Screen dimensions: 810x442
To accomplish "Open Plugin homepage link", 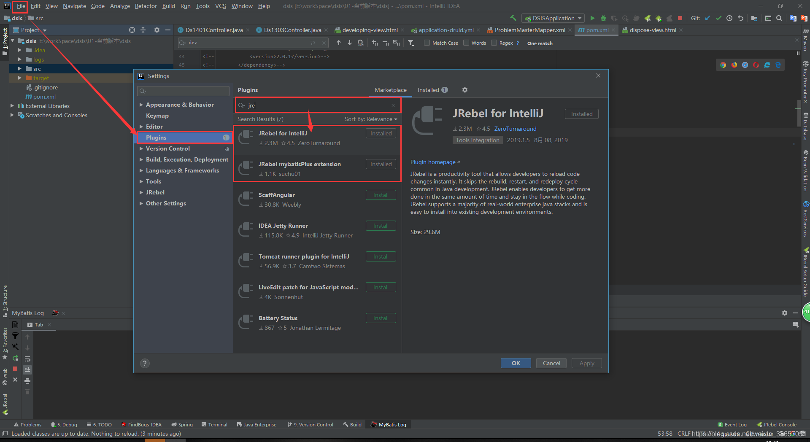I will tap(435, 162).
